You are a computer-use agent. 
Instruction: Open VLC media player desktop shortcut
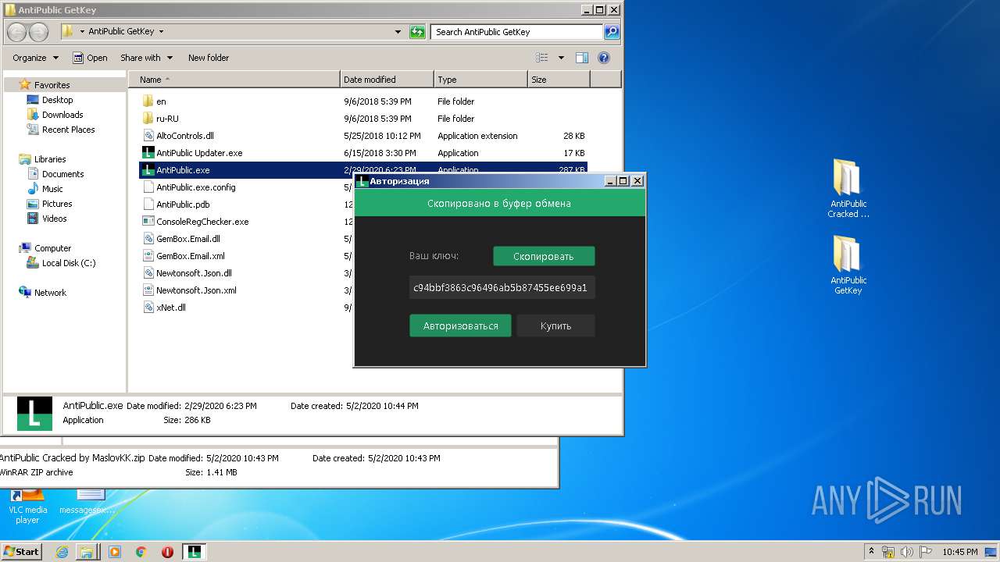point(28,506)
